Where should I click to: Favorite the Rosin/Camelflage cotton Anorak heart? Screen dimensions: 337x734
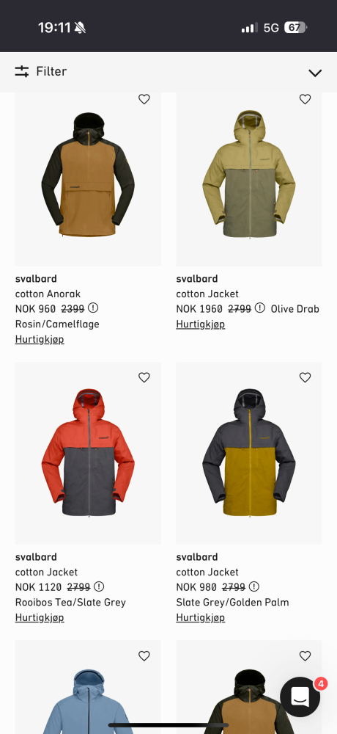(144, 99)
